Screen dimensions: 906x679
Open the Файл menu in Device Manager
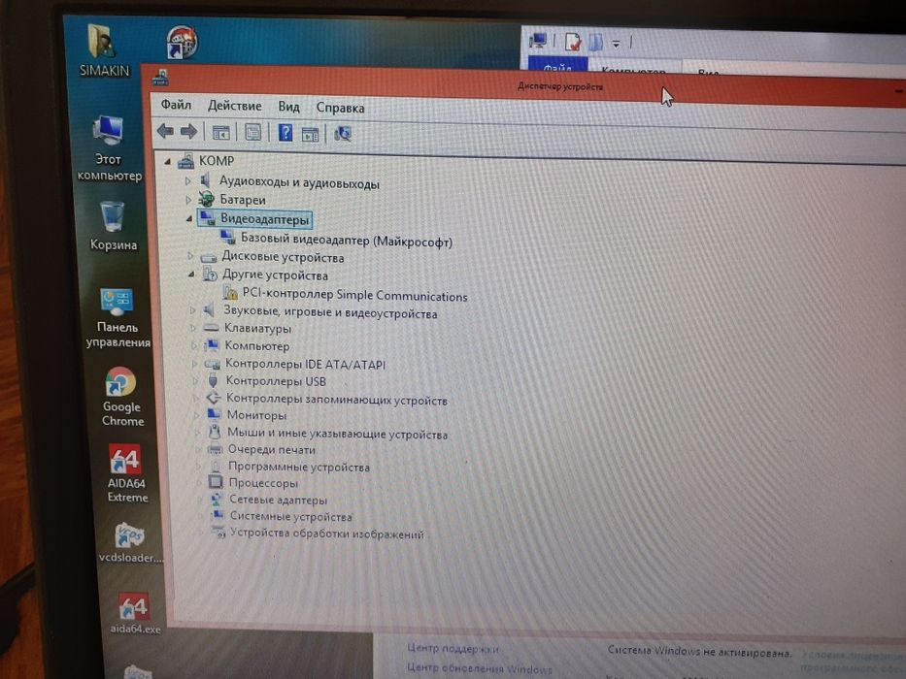coord(176,105)
